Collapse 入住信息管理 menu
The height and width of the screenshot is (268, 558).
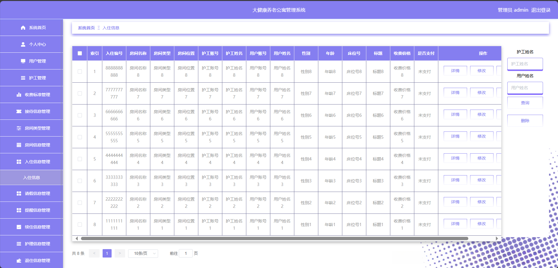[x=31, y=162]
